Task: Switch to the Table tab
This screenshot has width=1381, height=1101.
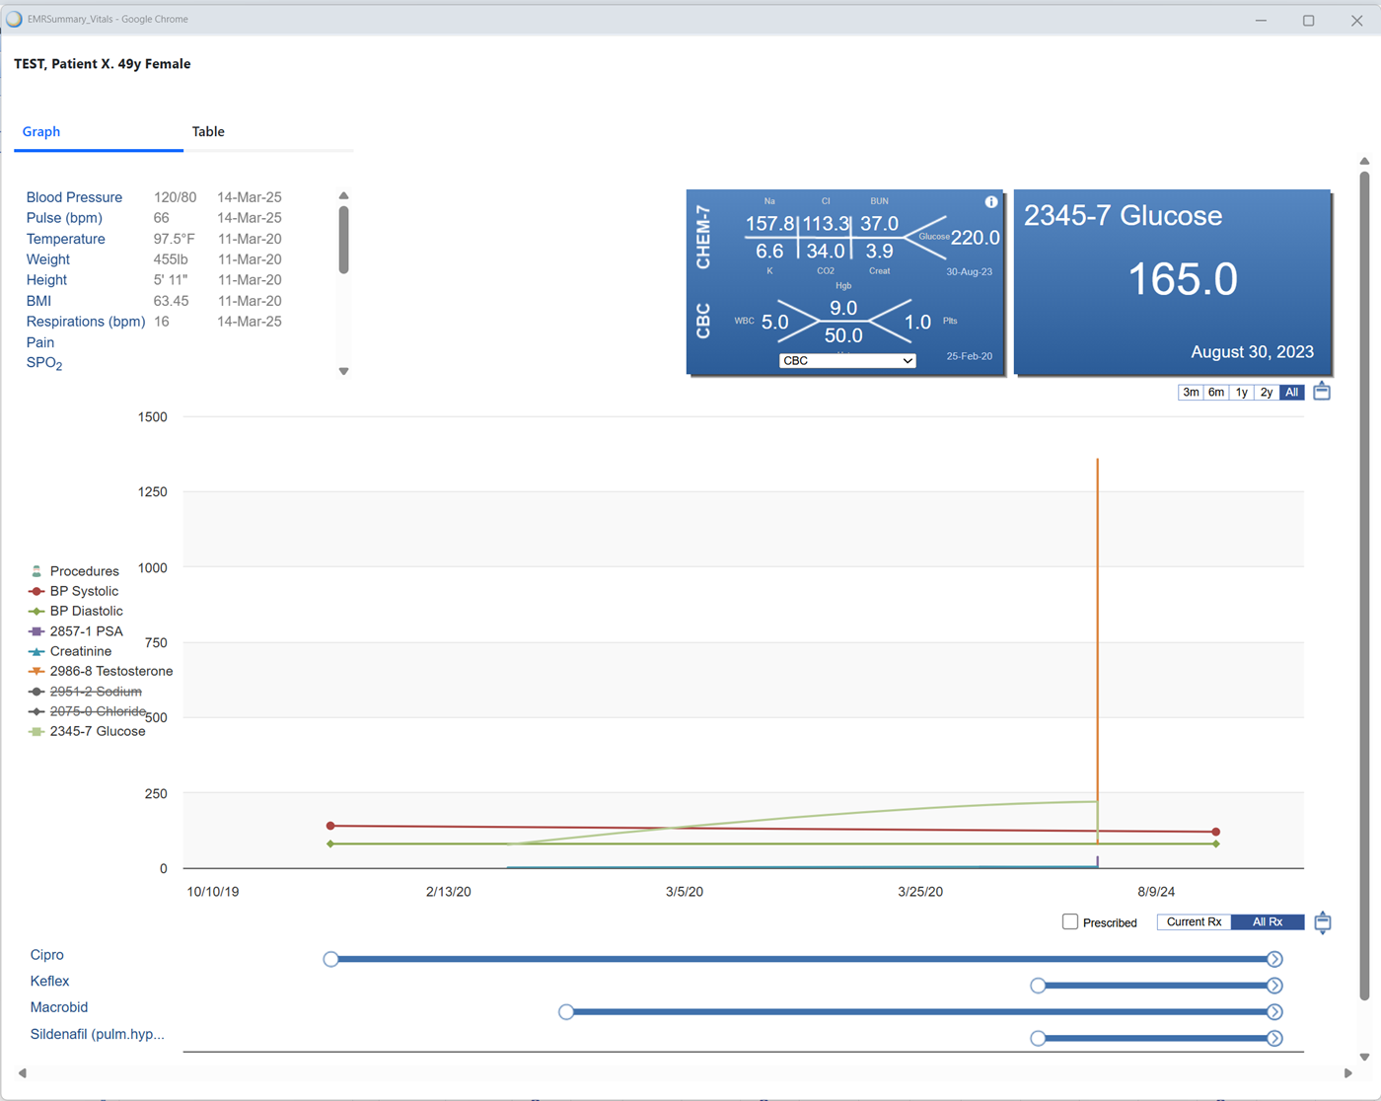Action: [x=208, y=131]
